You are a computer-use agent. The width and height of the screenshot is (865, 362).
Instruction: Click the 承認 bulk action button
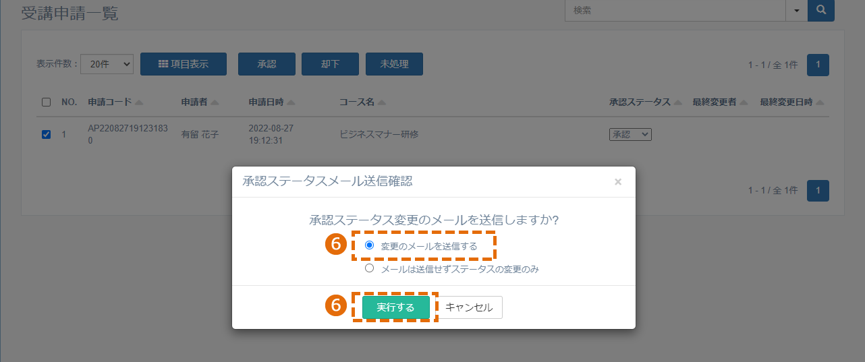tap(267, 64)
